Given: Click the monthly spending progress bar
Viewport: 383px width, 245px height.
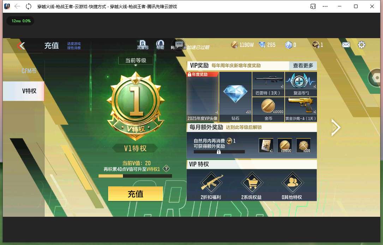Looking at the screenshot, I should (219, 152).
